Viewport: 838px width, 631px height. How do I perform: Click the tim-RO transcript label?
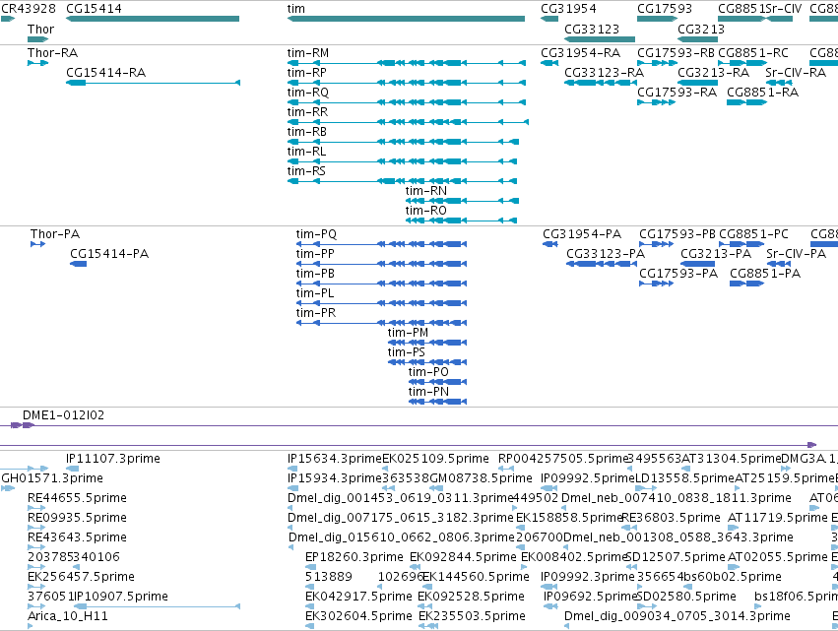[x=426, y=211]
